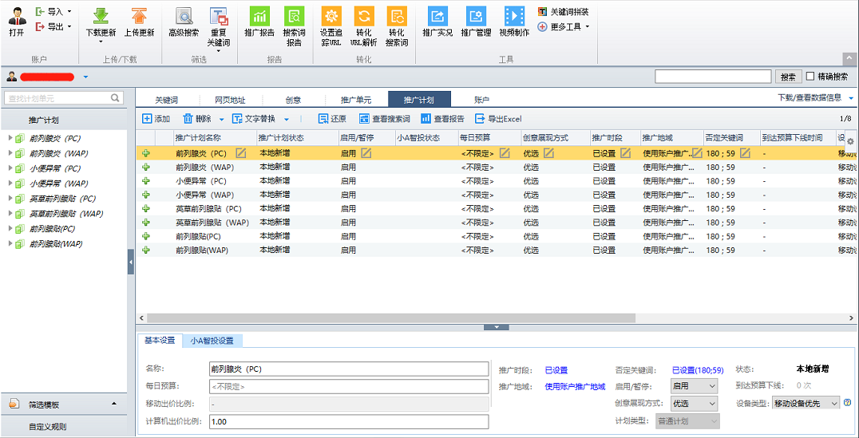Click search magnifier in 查找计划单元 box
Image resolution: width=859 pixels, height=438 pixels.
[x=115, y=98]
